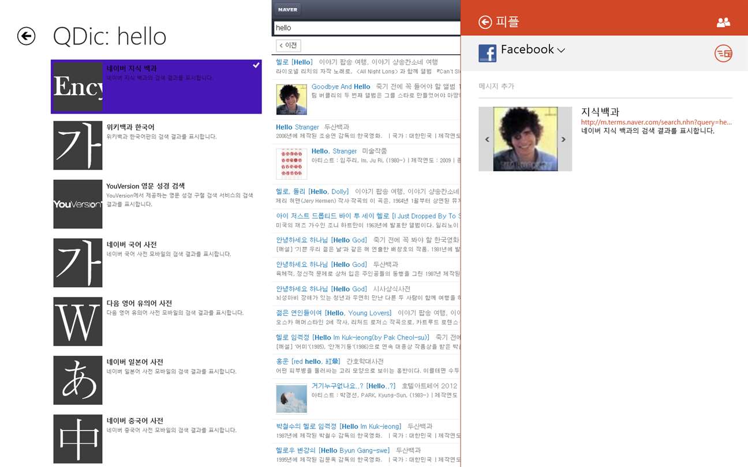Open 젊은 연인들이여 [Hello, Young Lovers] result

[334, 313]
